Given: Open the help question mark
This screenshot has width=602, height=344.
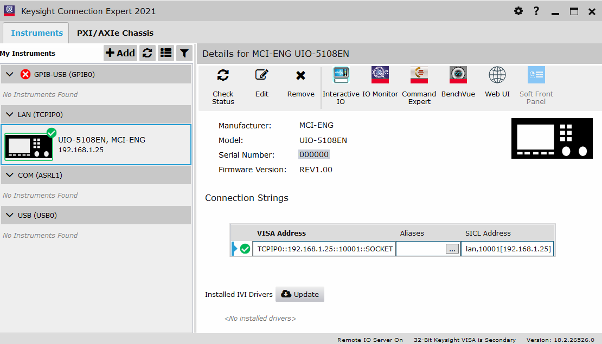Looking at the screenshot, I should (536, 11).
